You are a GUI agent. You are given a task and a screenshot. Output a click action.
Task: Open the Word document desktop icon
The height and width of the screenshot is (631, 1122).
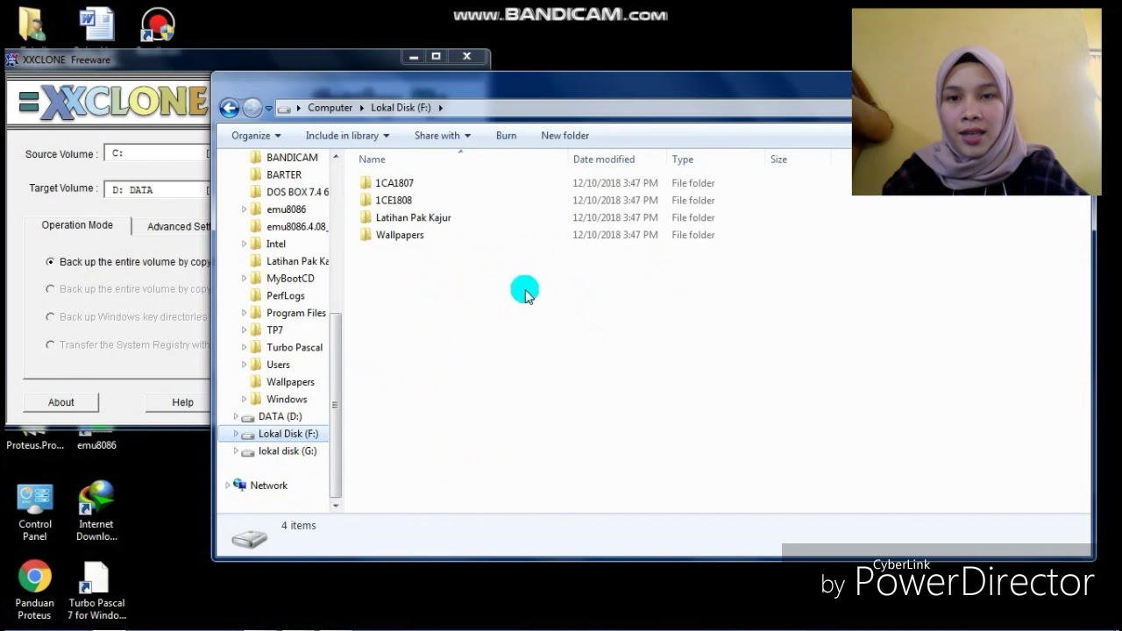tap(96, 25)
